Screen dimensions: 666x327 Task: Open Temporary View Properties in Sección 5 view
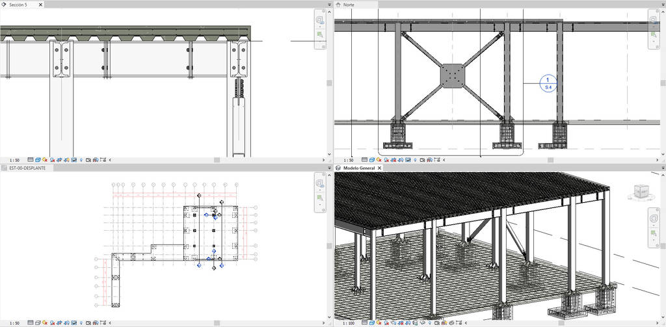[x=88, y=160]
